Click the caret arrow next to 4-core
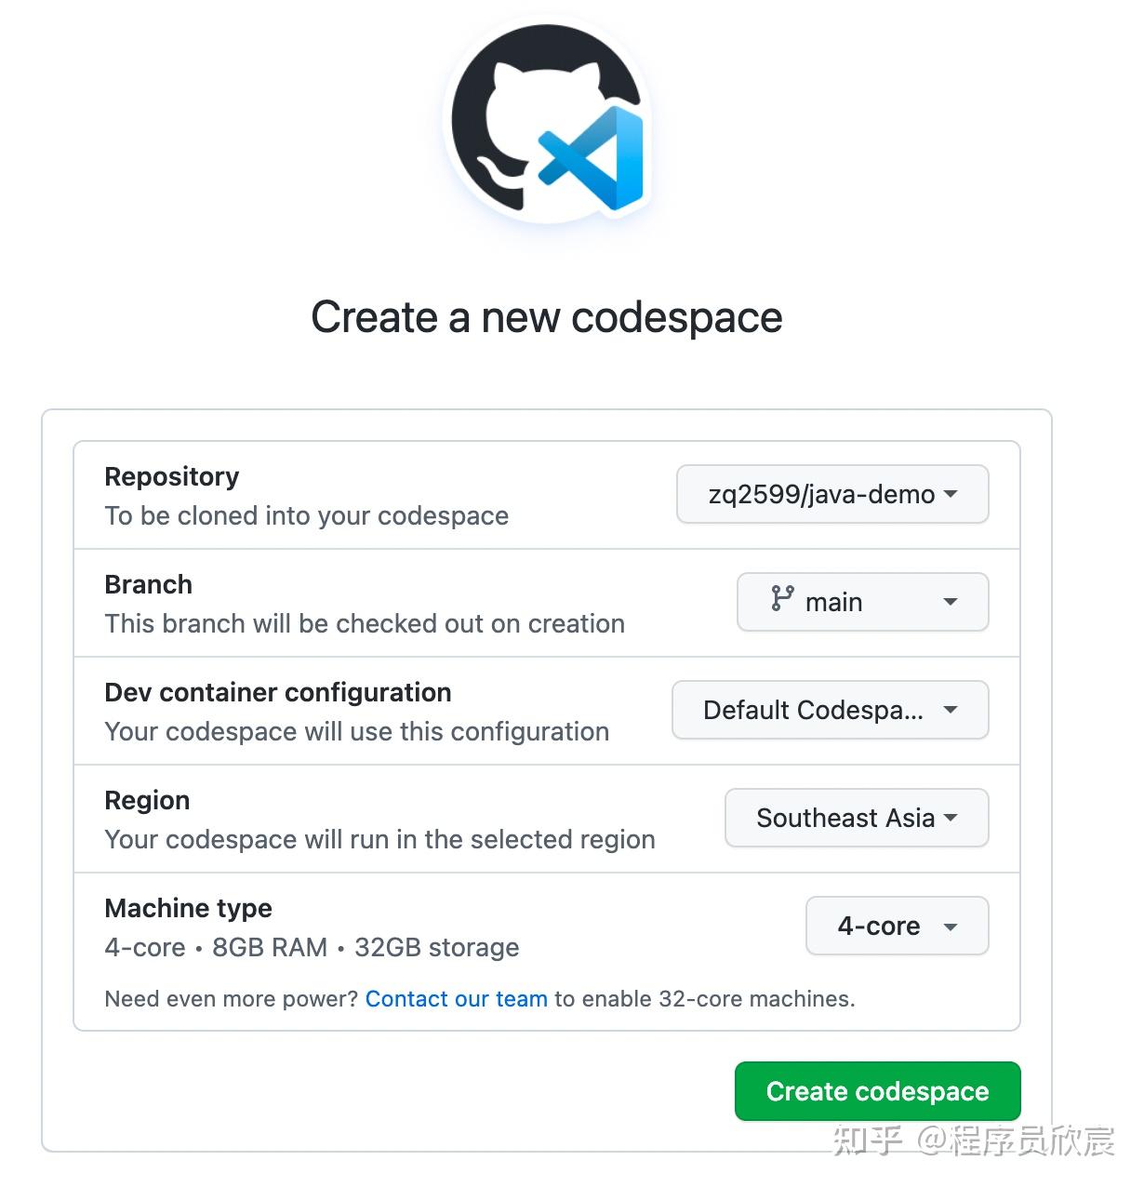 click(950, 927)
